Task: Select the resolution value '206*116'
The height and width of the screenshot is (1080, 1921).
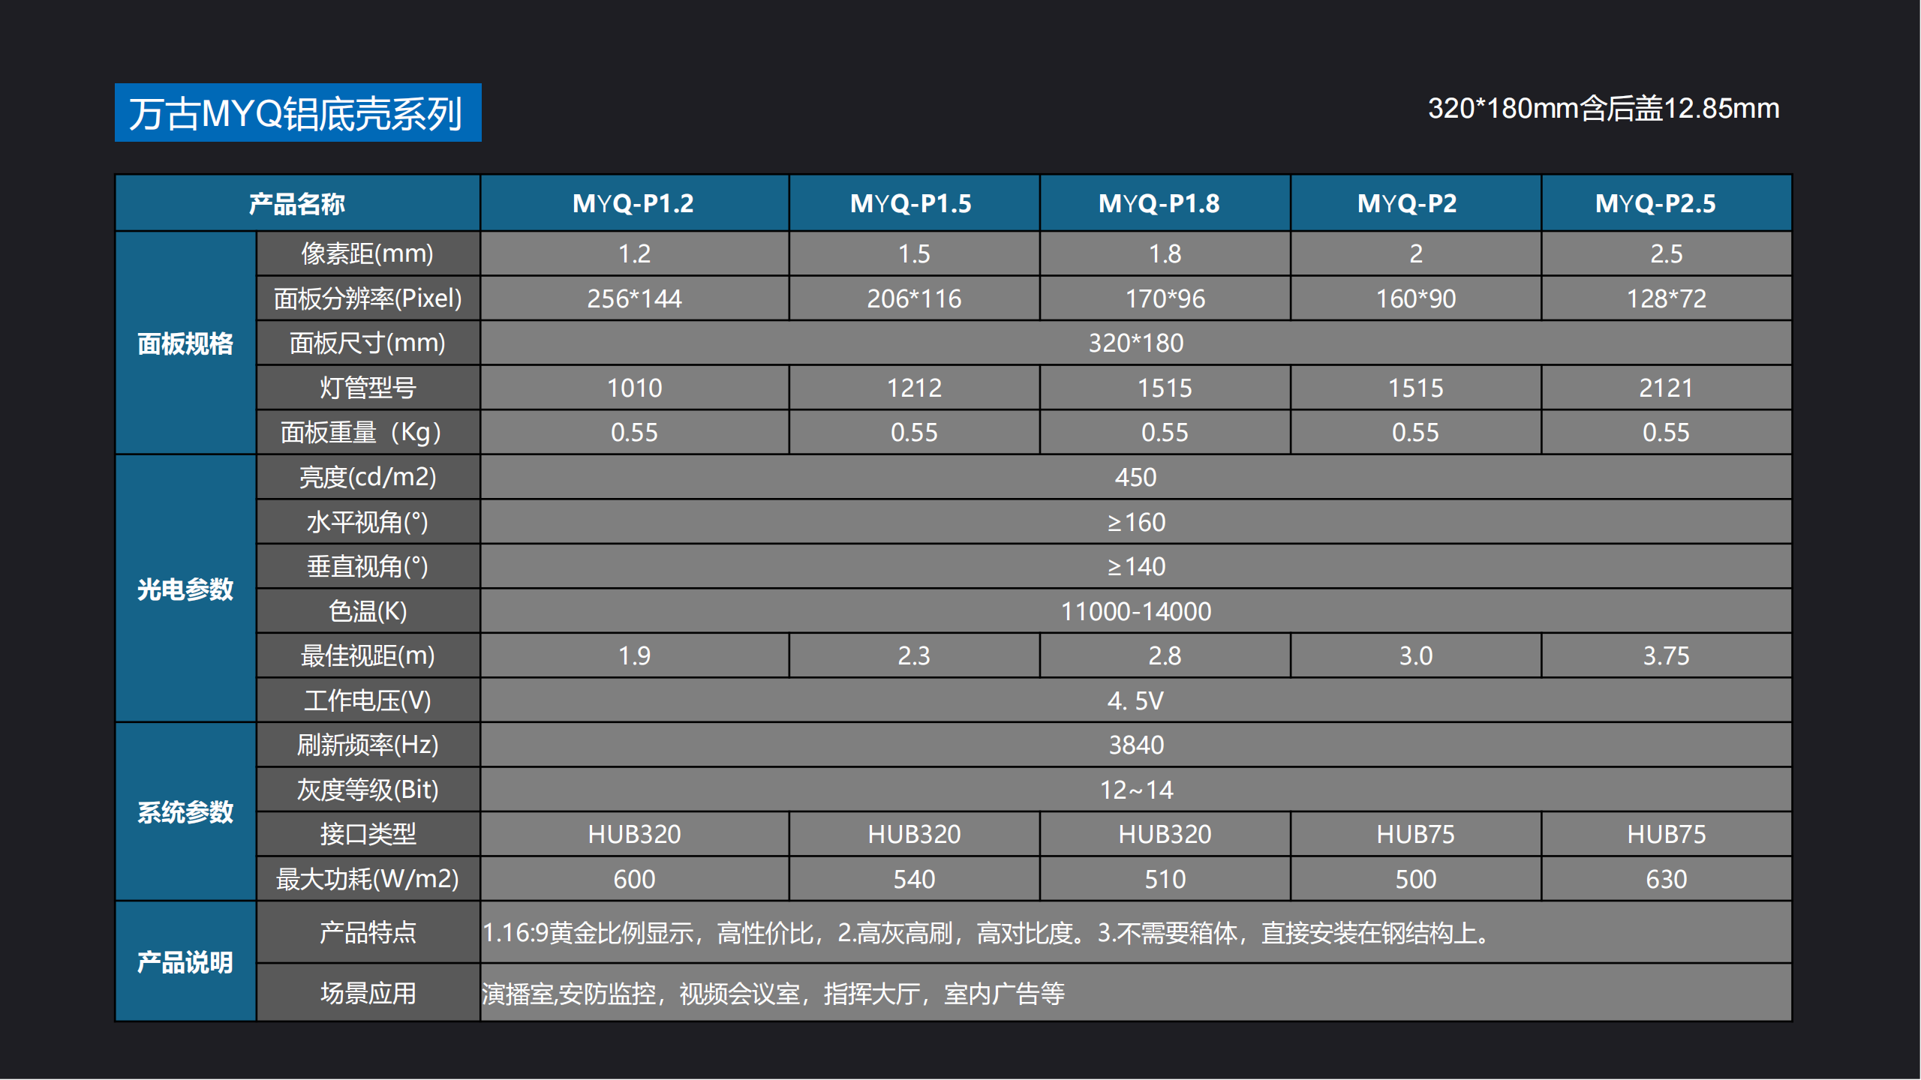Action: click(914, 298)
